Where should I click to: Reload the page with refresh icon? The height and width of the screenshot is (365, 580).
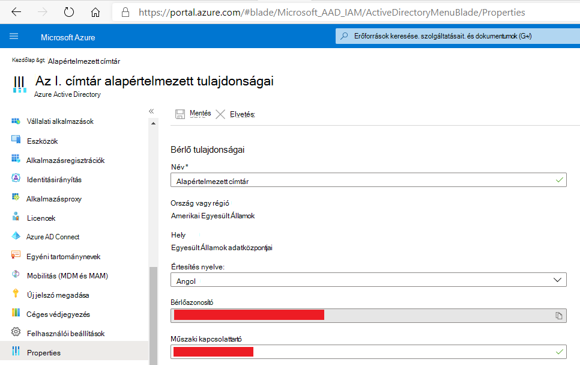69,12
